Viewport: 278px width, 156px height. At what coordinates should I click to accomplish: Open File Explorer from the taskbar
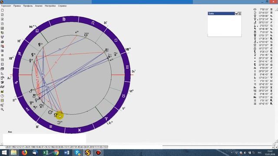pyautogui.click(x=13, y=153)
